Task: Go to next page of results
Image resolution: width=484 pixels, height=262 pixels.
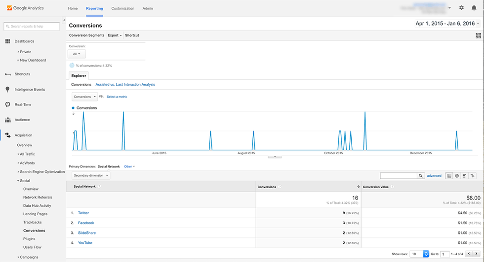Action: tap(476, 254)
